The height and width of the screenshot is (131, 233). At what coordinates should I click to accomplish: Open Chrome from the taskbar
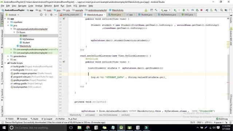(x=88, y=128)
